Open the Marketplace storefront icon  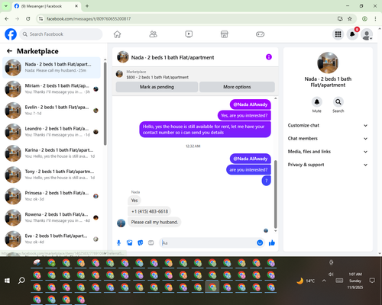pyautogui.click(x=225, y=34)
